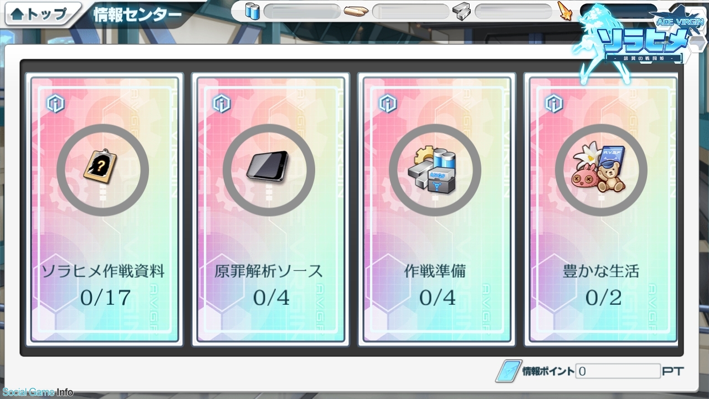Click the 情報ポイント value field
Viewport: 709px width, 399px height.
click(x=618, y=371)
